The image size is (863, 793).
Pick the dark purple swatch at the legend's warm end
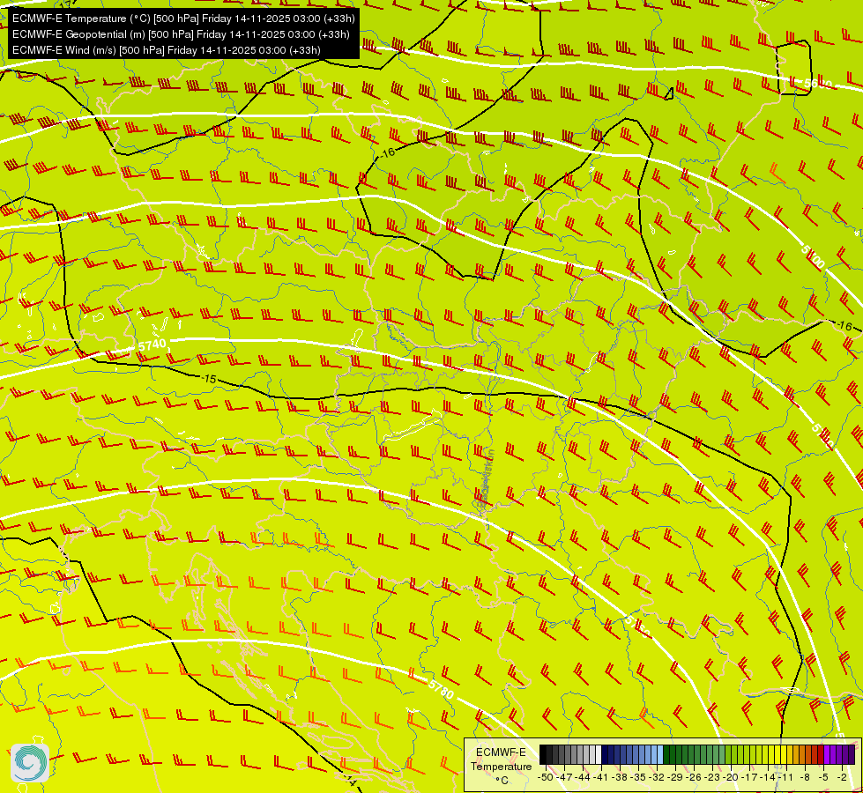pos(852,754)
